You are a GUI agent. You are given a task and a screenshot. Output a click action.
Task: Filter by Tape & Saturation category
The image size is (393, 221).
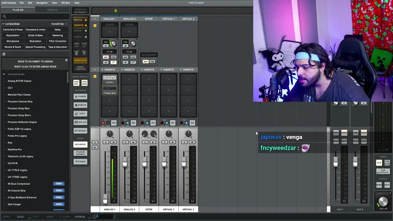tap(57, 47)
